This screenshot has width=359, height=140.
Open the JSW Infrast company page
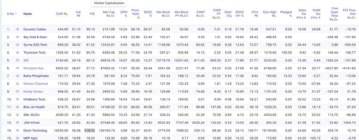click(x=31, y=123)
